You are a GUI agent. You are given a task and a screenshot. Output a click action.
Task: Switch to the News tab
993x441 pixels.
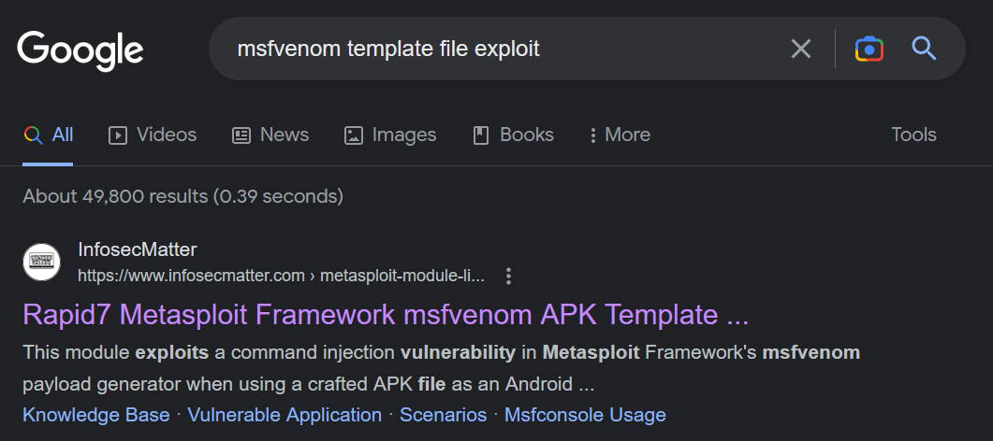coord(270,135)
